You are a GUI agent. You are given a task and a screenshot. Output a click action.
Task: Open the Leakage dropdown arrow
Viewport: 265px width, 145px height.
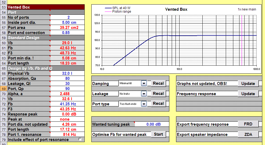[144, 94]
